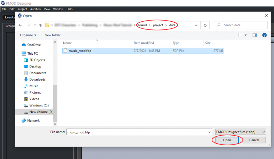The height and width of the screenshot is (159, 274).
Task: Switch to Events tab in FMOD Designer
Action: click(x=10, y=17)
